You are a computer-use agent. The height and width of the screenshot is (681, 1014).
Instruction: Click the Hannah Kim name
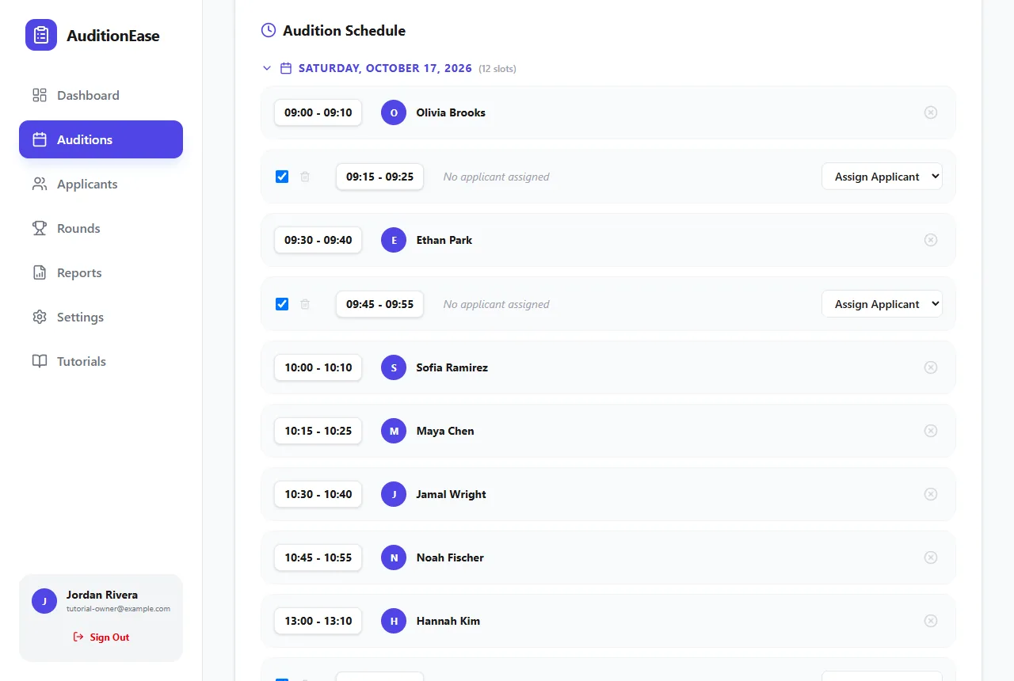[x=448, y=621]
